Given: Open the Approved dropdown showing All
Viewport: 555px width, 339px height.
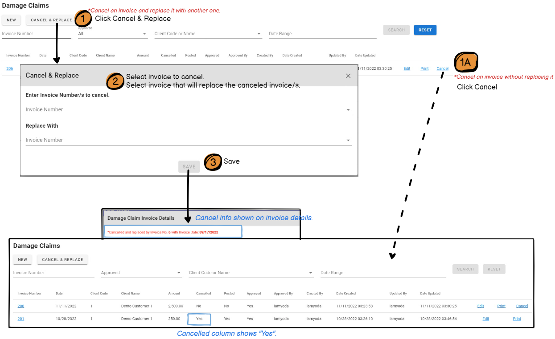Looking at the screenshot, I should 112,34.
